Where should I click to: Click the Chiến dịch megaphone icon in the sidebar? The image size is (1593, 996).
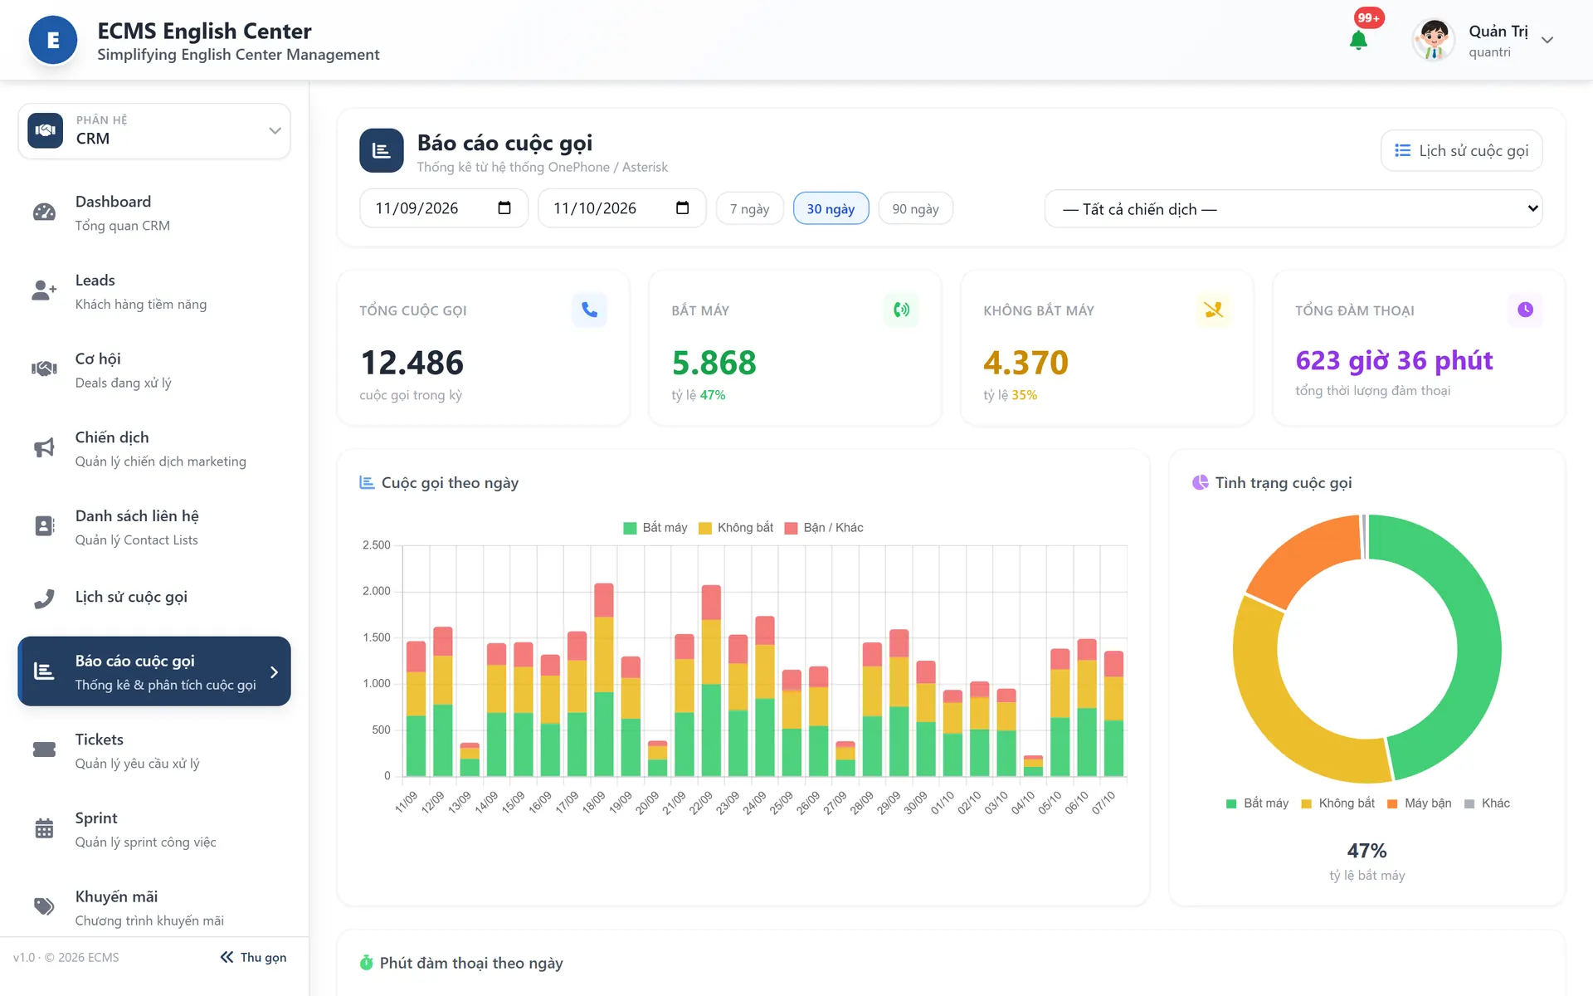click(44, 448)
